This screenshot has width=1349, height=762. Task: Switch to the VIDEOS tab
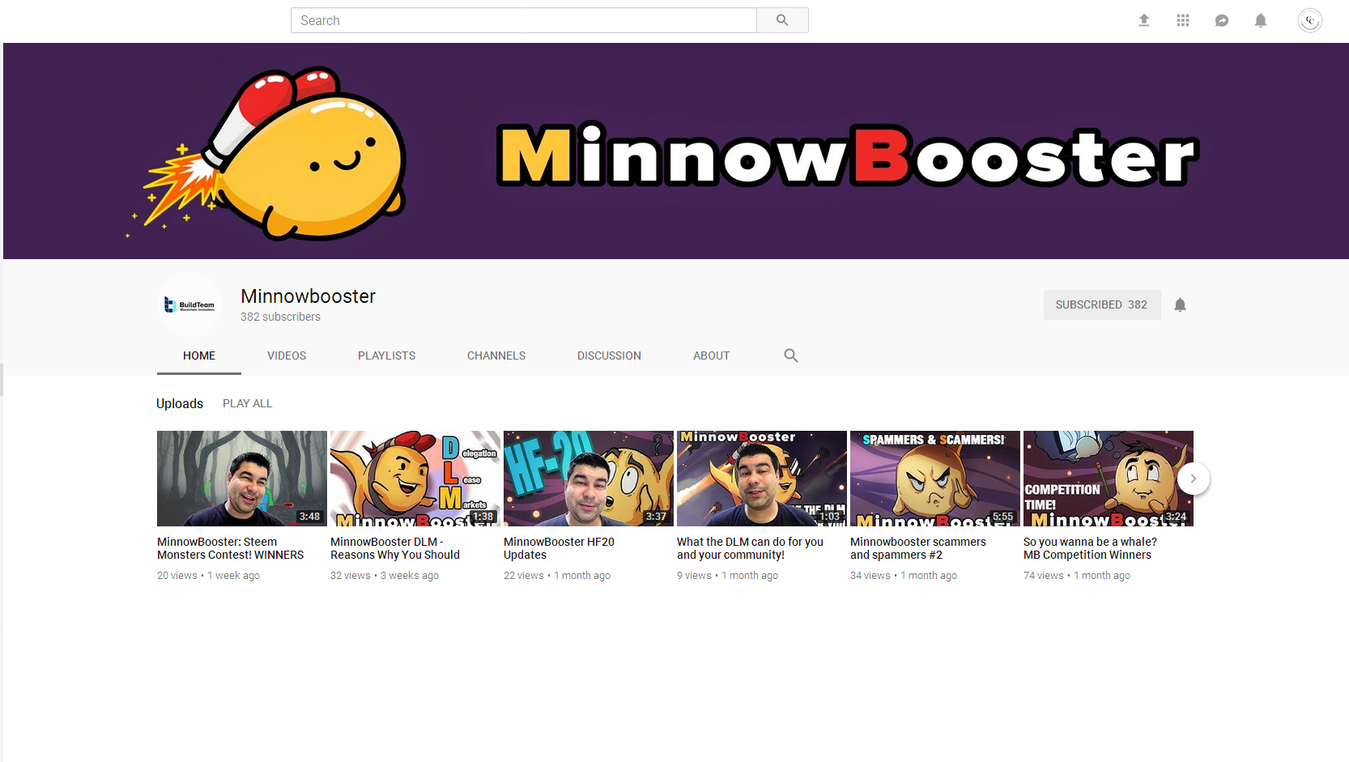(x=287, y=355)
